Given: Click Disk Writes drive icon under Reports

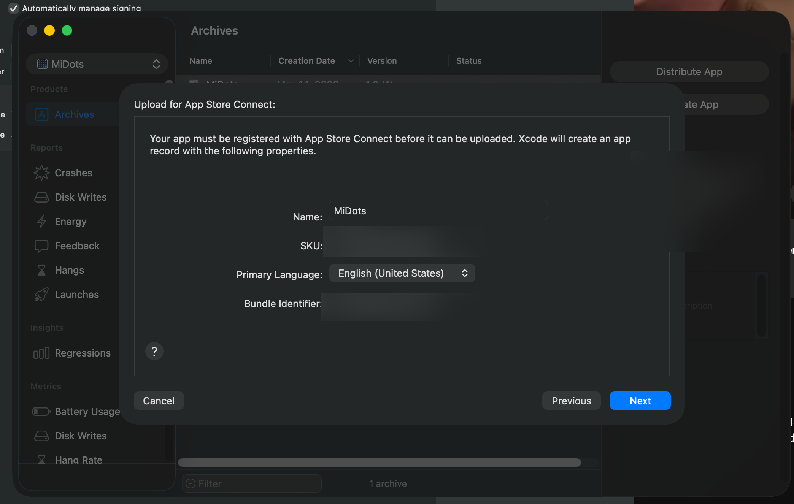Looking at the screenshot, I should [x=41, y=197].
